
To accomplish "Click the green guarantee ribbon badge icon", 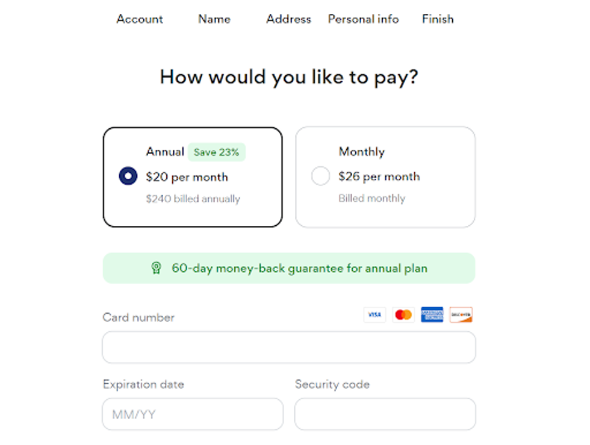I will click(156, 269).
